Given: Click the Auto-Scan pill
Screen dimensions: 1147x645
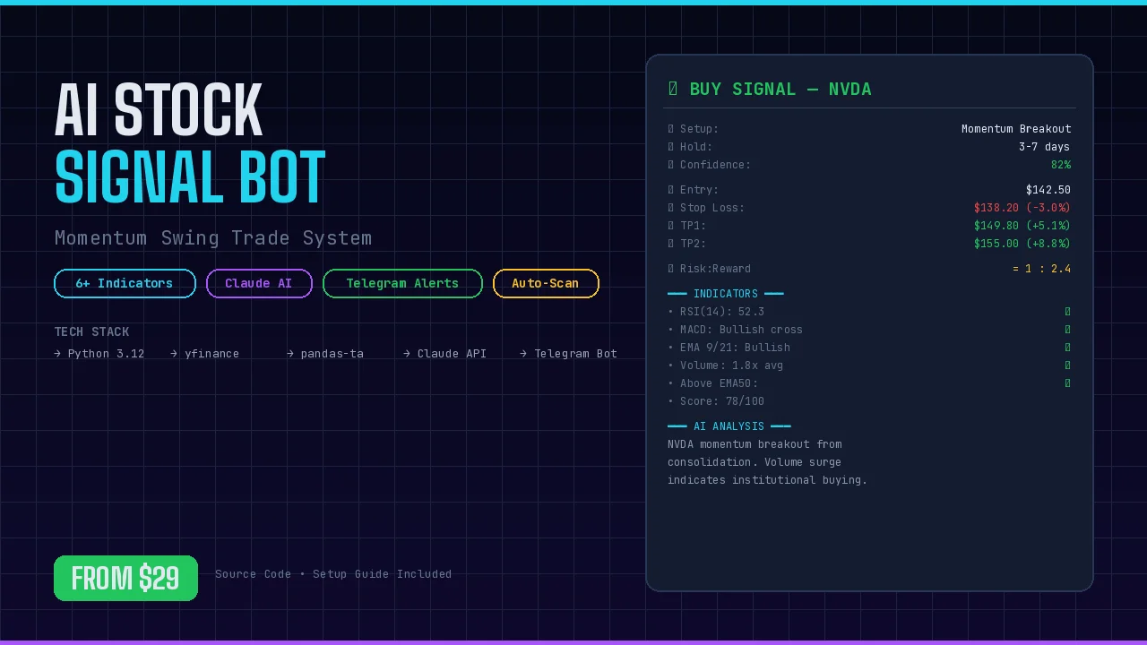Looking at the screenshot, I should 546,283.
